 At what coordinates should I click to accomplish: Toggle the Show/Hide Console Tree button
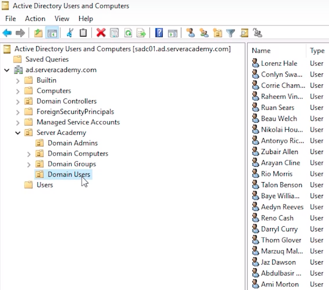point(52,33)
